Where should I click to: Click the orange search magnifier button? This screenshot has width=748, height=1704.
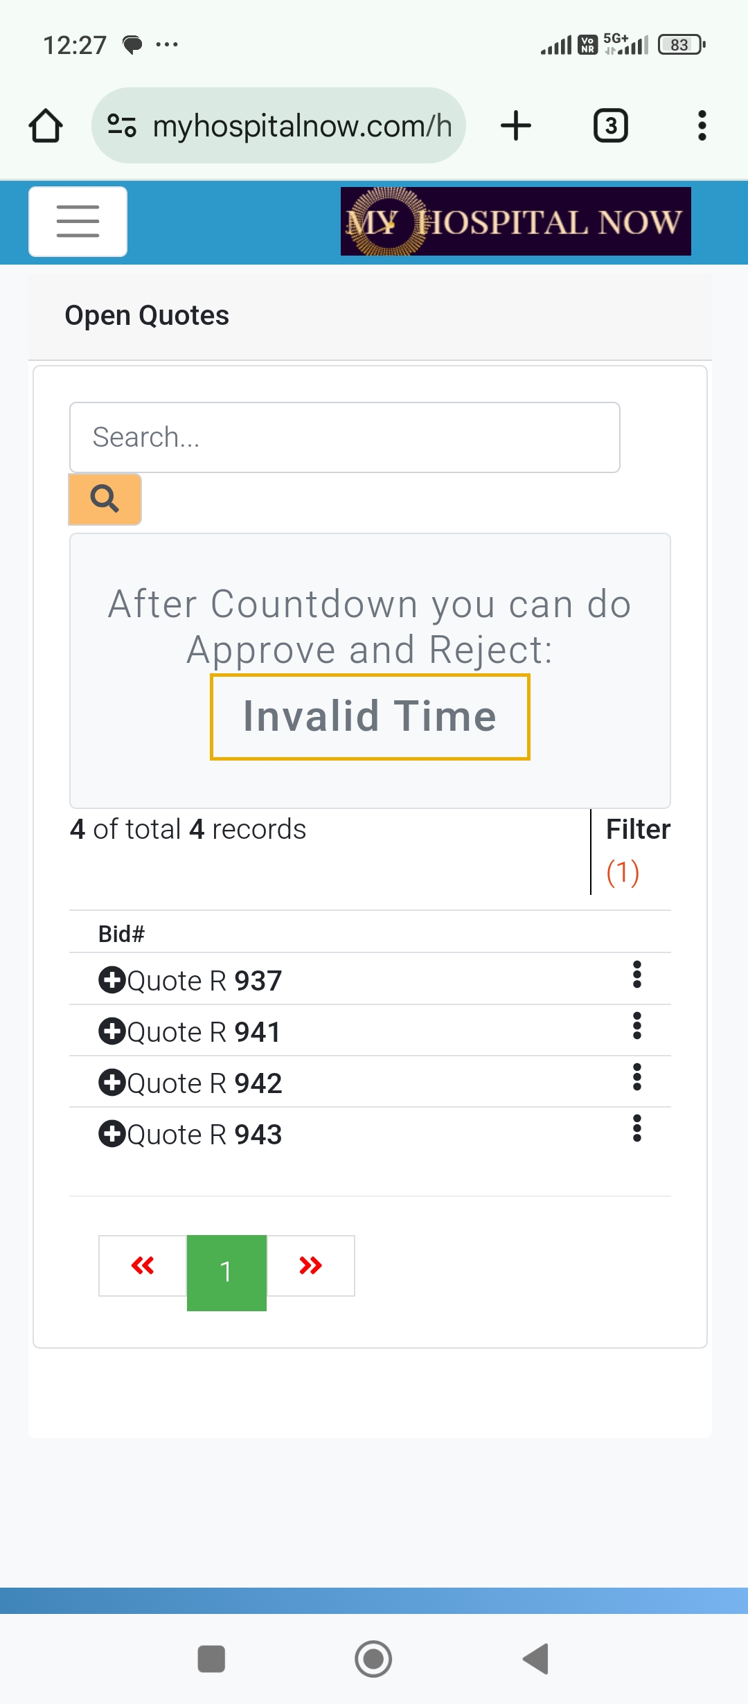pyautogui.click(x=105, y=499)
